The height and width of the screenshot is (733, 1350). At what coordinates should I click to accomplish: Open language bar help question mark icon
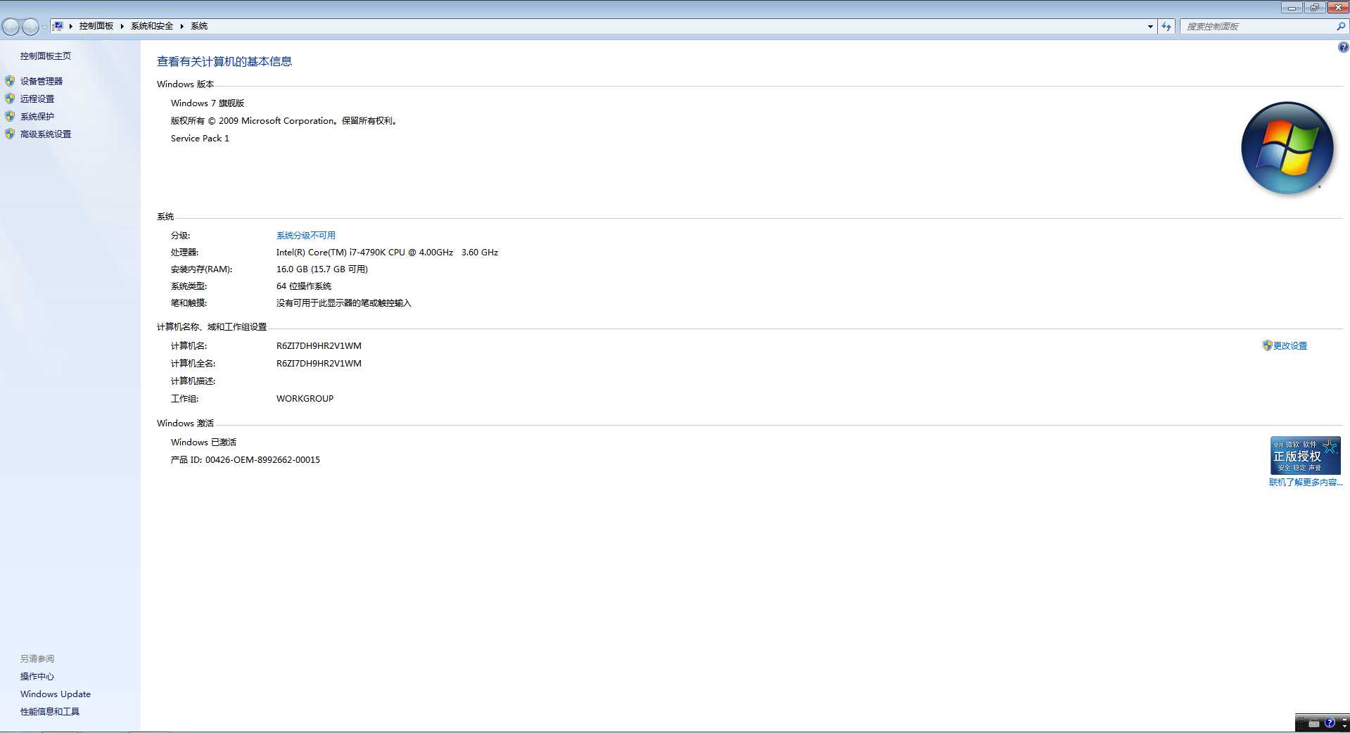click(x=1329, y=722)
